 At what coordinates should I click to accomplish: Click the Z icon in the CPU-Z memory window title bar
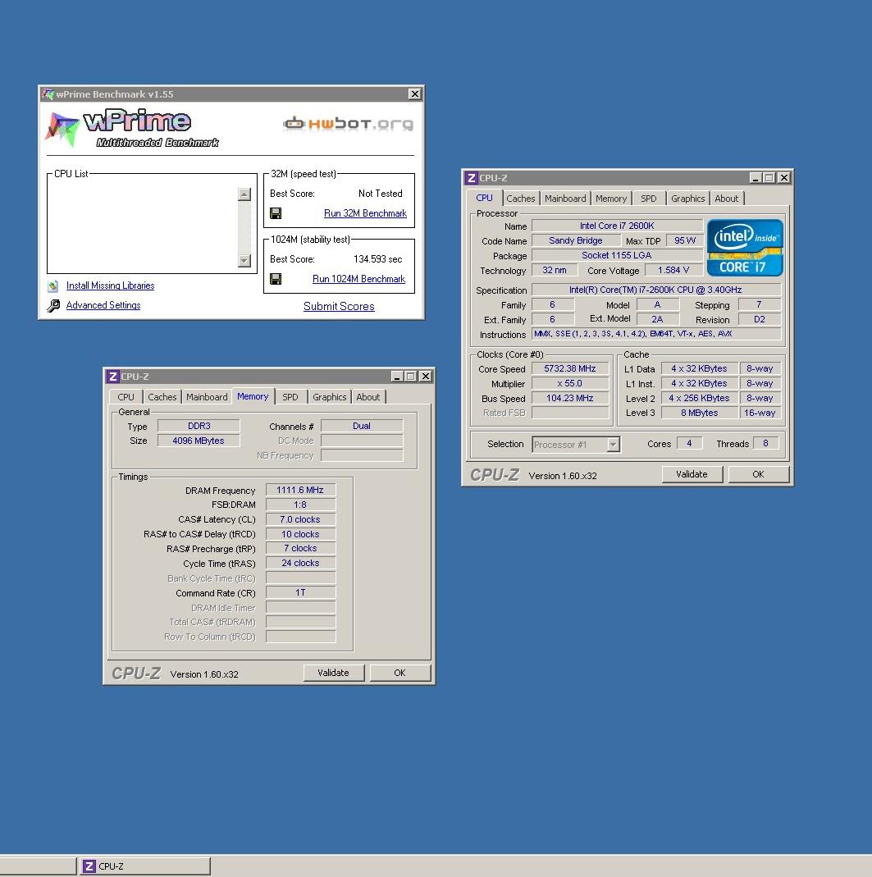113,377
